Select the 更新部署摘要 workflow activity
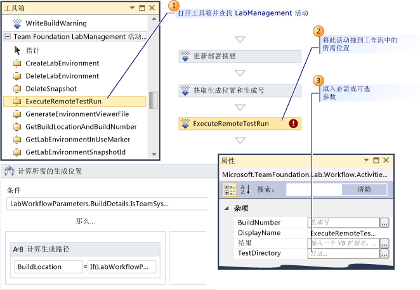 click(240, 56)
